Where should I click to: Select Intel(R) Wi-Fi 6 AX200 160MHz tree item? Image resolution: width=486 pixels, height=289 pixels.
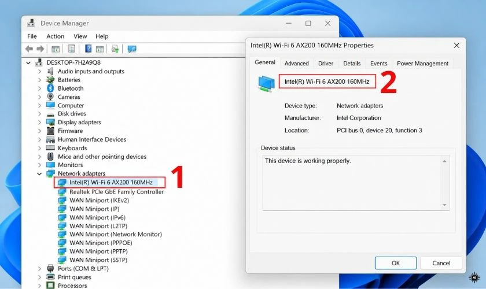click(111, 182)
